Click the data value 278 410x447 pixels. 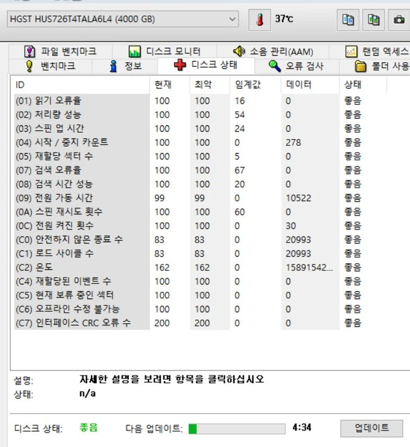(294, 143)
